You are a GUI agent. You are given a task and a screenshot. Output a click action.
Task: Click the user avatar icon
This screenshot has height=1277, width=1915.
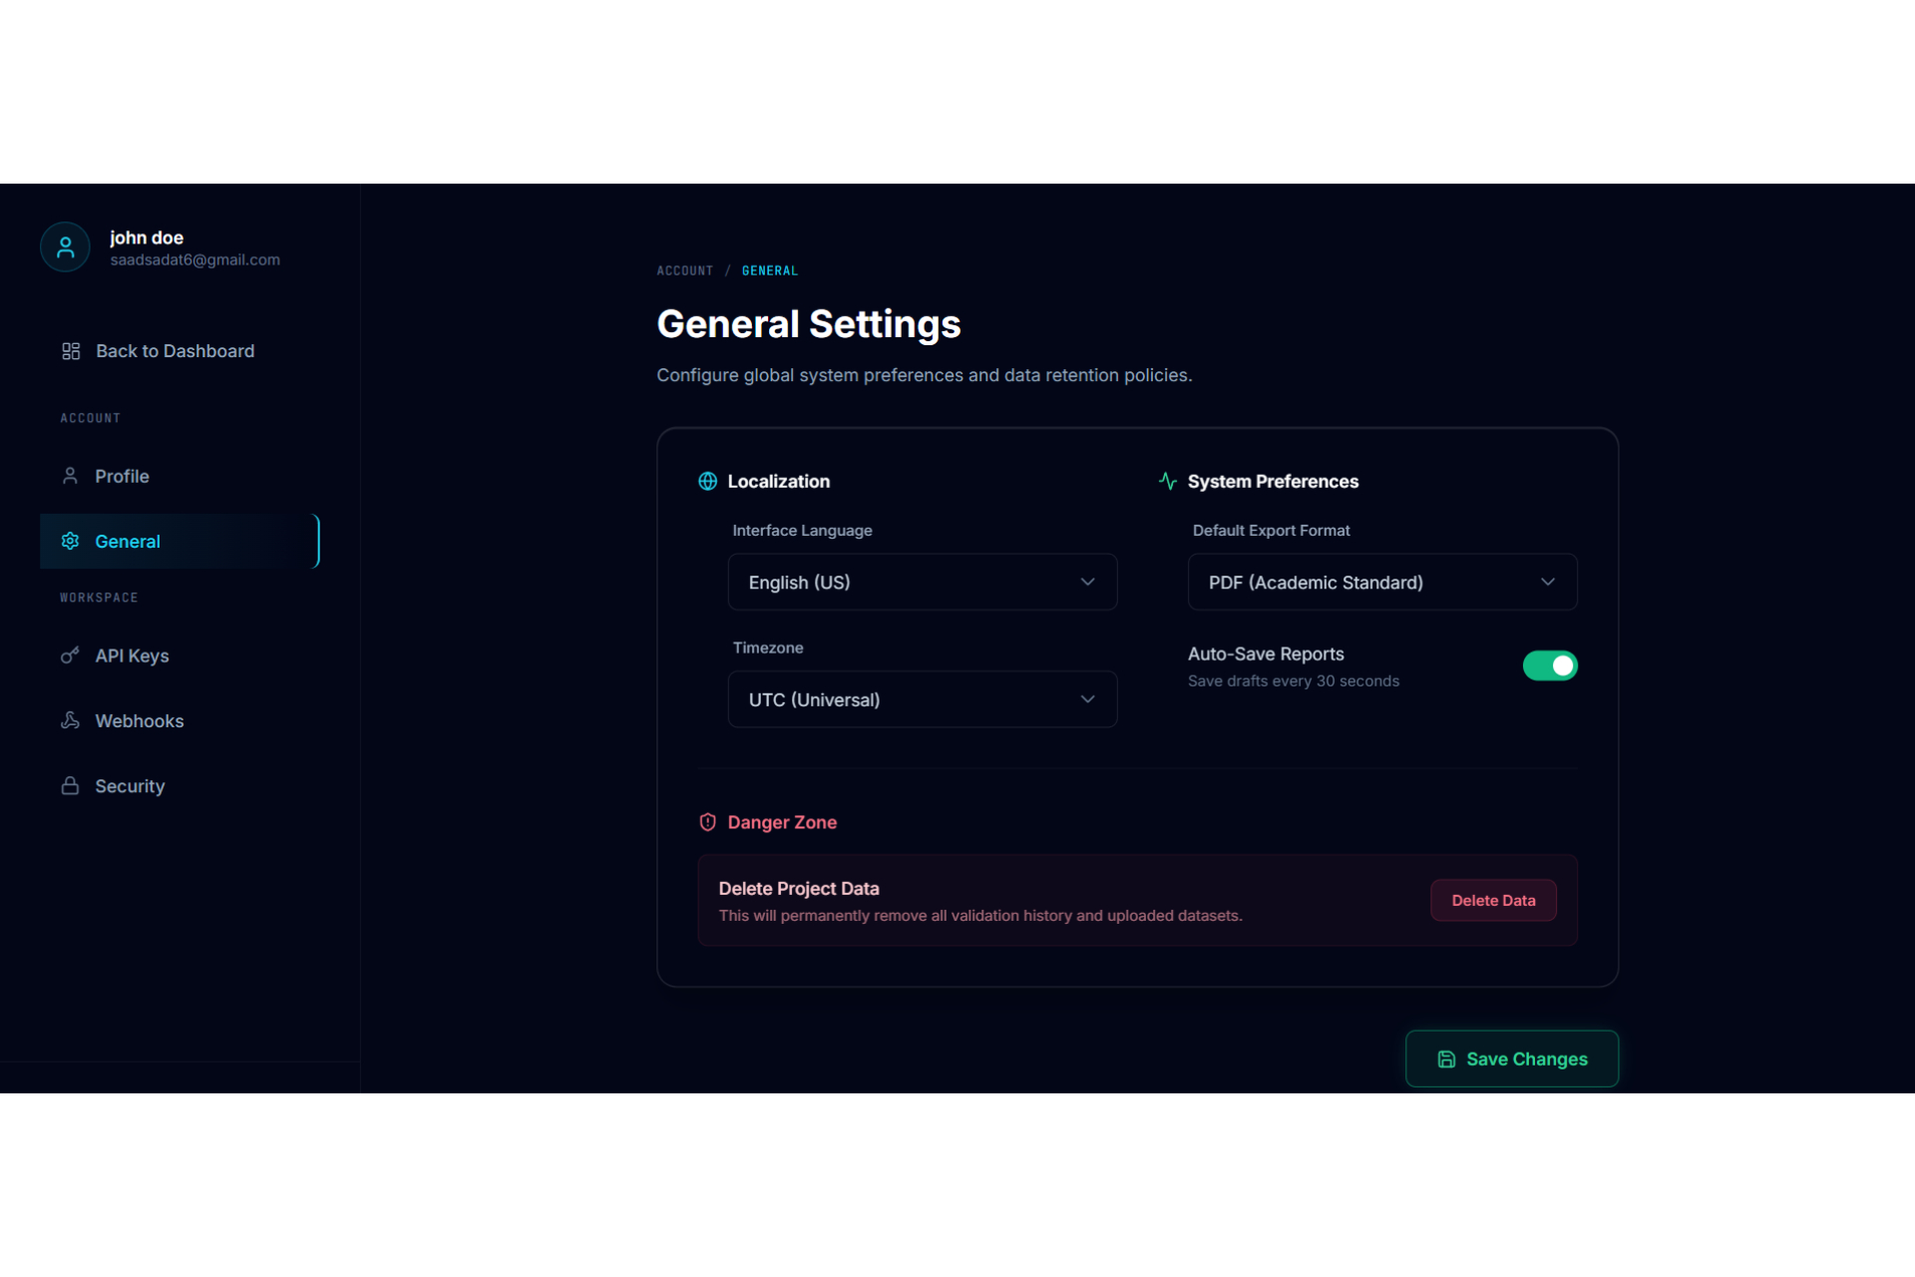[66, 246]
